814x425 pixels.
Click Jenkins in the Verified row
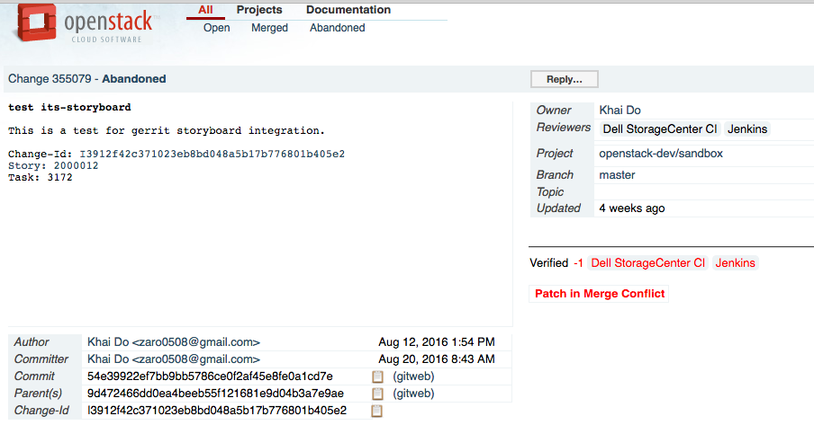coord(736,263)
